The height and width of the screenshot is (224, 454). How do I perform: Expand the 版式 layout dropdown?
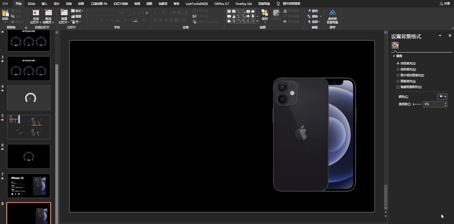[x=77, y=11]
